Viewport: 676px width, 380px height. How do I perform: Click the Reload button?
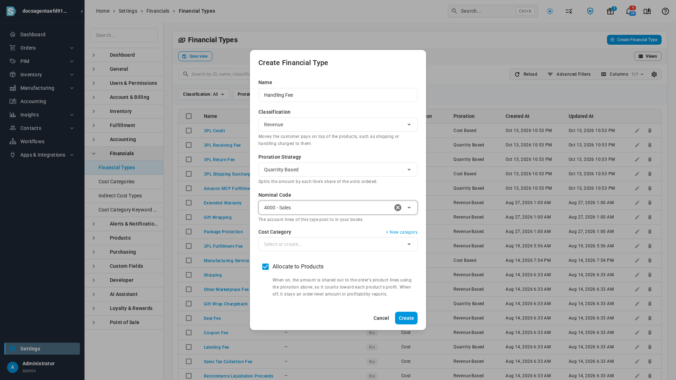pos(526,74)
